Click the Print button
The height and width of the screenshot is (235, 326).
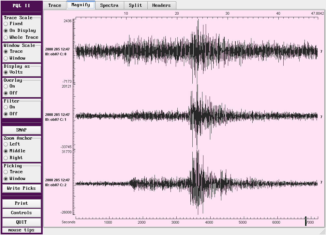point(22,203)
